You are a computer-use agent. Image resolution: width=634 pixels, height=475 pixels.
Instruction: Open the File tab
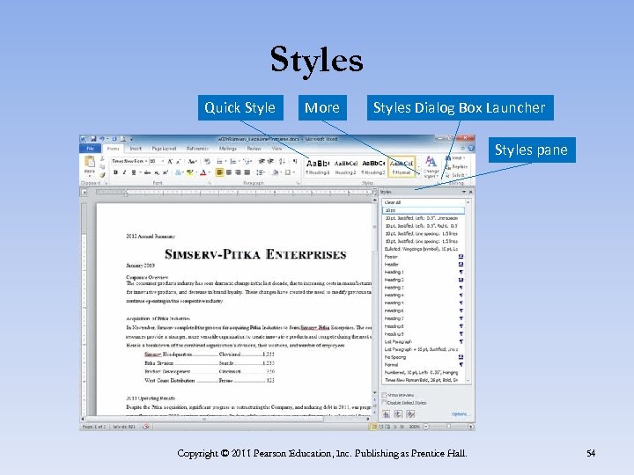90,149
